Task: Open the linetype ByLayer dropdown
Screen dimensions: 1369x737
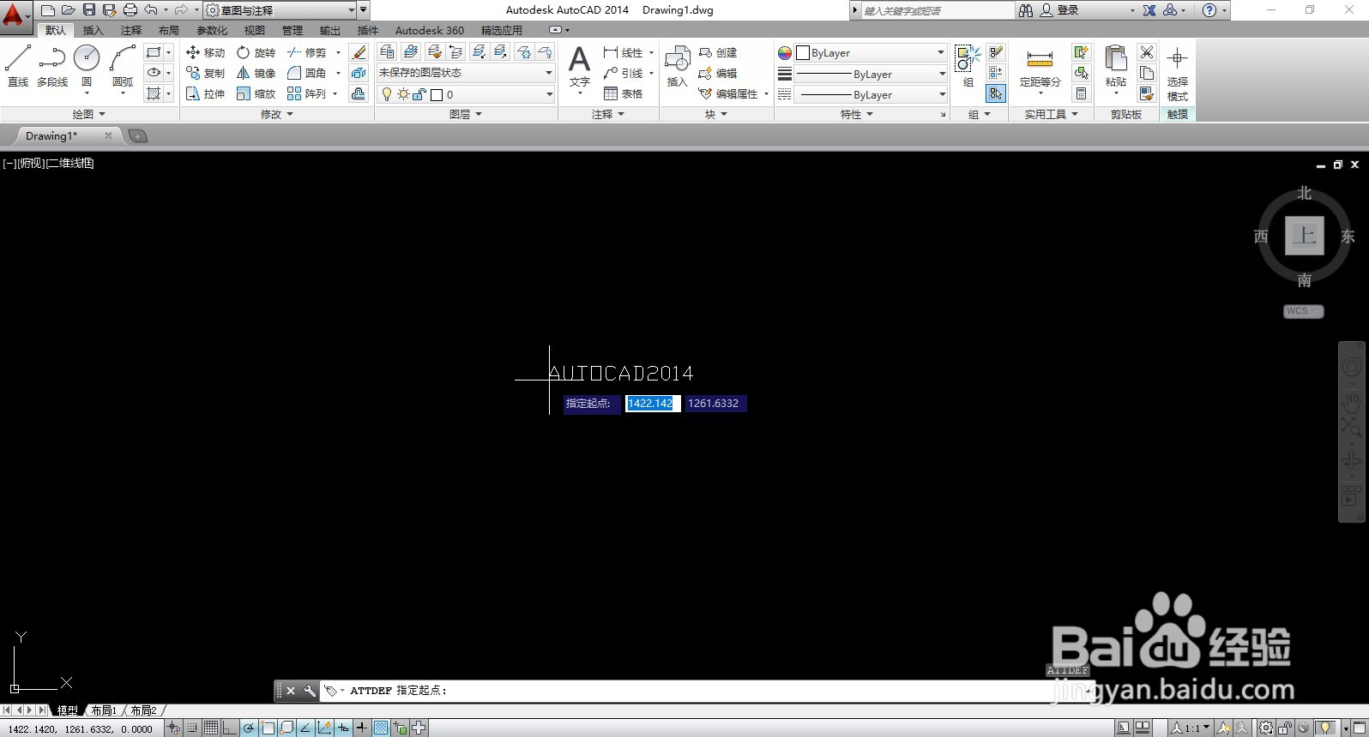Action: [871, 94]
